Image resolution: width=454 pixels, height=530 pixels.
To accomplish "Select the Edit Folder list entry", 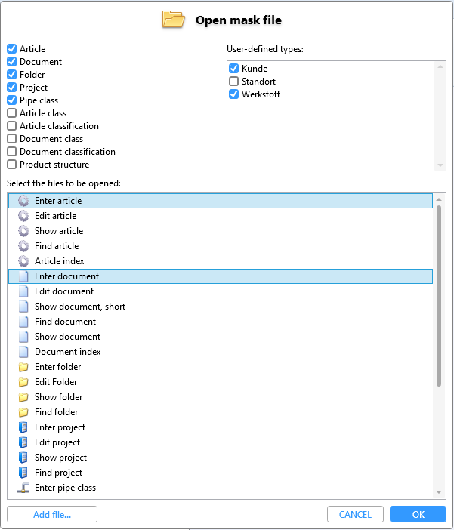I will pos(56,382).
